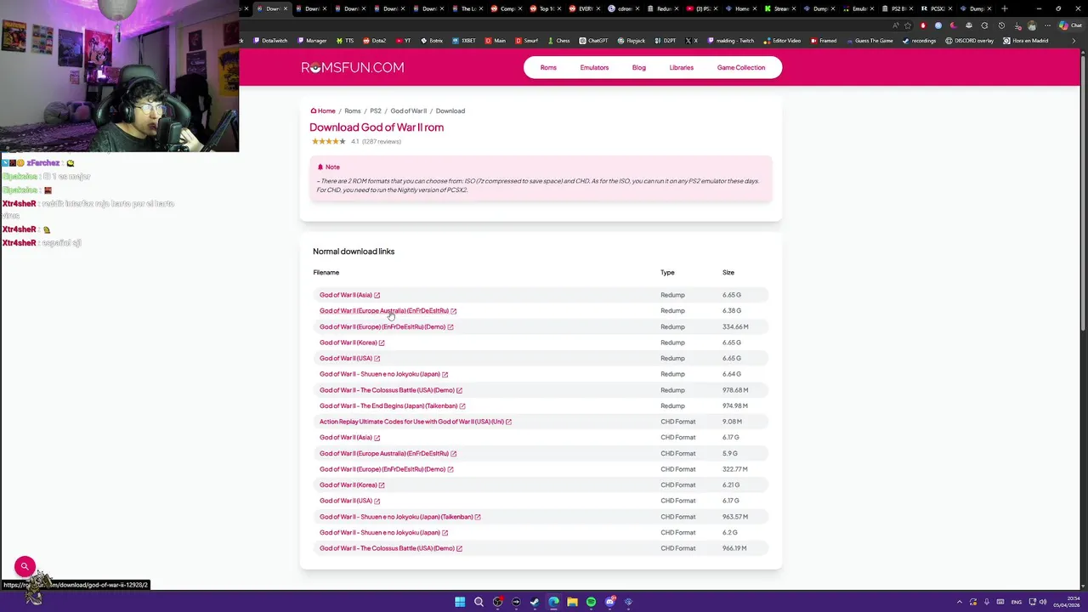Download God of War II (Korea) CHD
This screenshot has height=612, width=1088.
point(348,485)
